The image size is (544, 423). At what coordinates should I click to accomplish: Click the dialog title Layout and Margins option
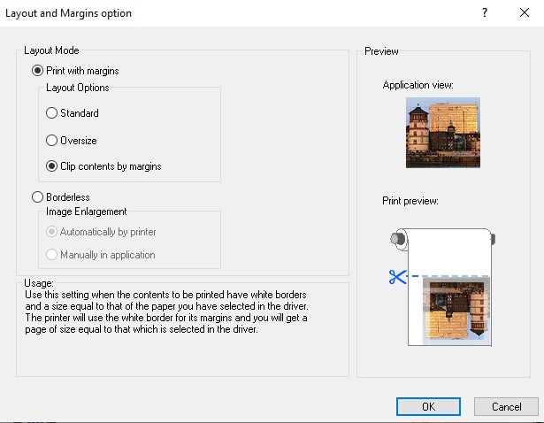[68, 13]
